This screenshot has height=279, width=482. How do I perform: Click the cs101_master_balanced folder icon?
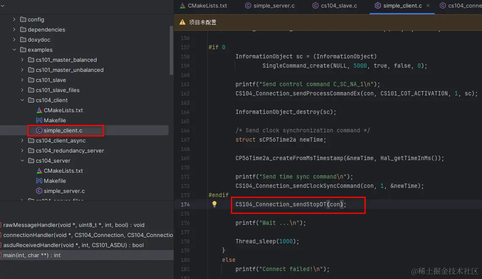point(31,60)
